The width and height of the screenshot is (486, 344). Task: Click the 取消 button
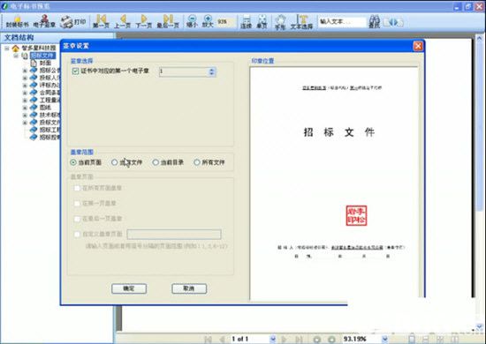coord(189,288)
